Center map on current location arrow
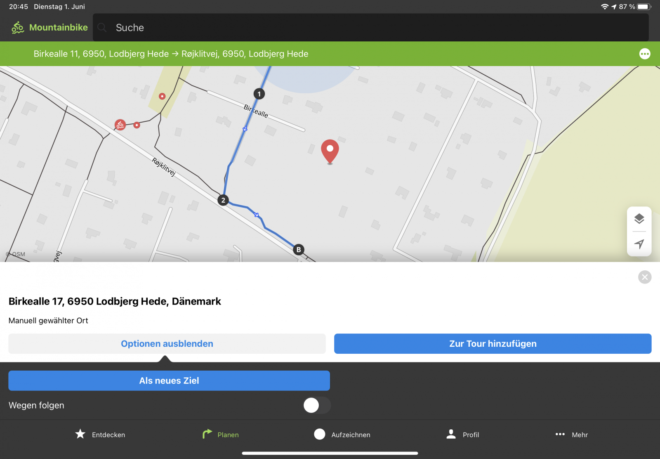Image resolution: width=660 pixels, height=459 pixels. point(639,244)
